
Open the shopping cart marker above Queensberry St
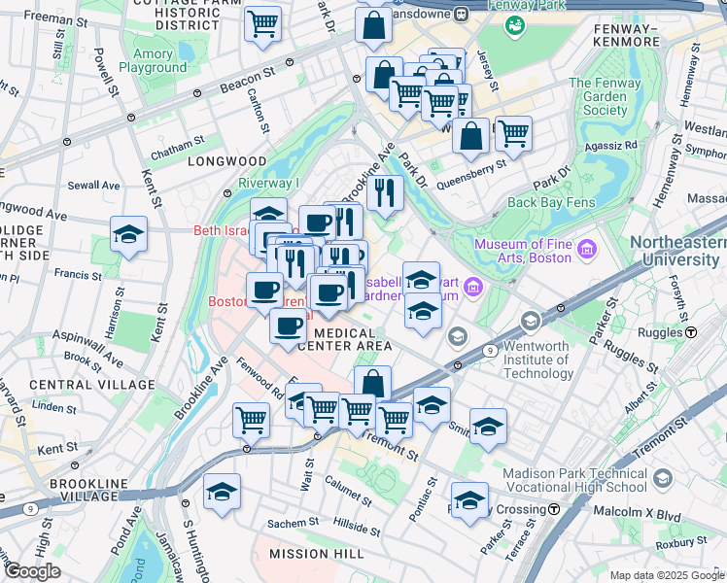(513, 137)
